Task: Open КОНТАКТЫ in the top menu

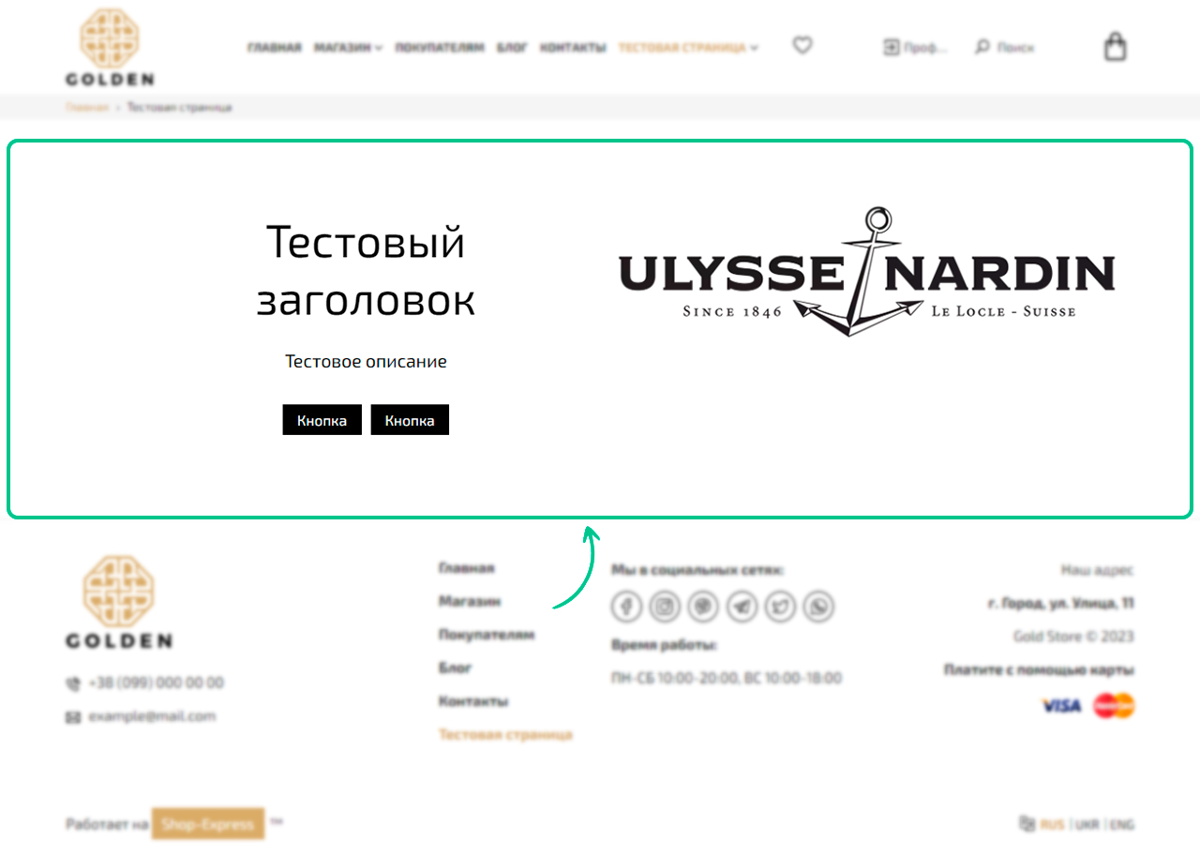Action: [x=573, y=48]
